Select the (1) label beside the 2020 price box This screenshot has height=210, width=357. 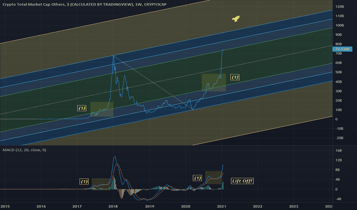point(235,77)
